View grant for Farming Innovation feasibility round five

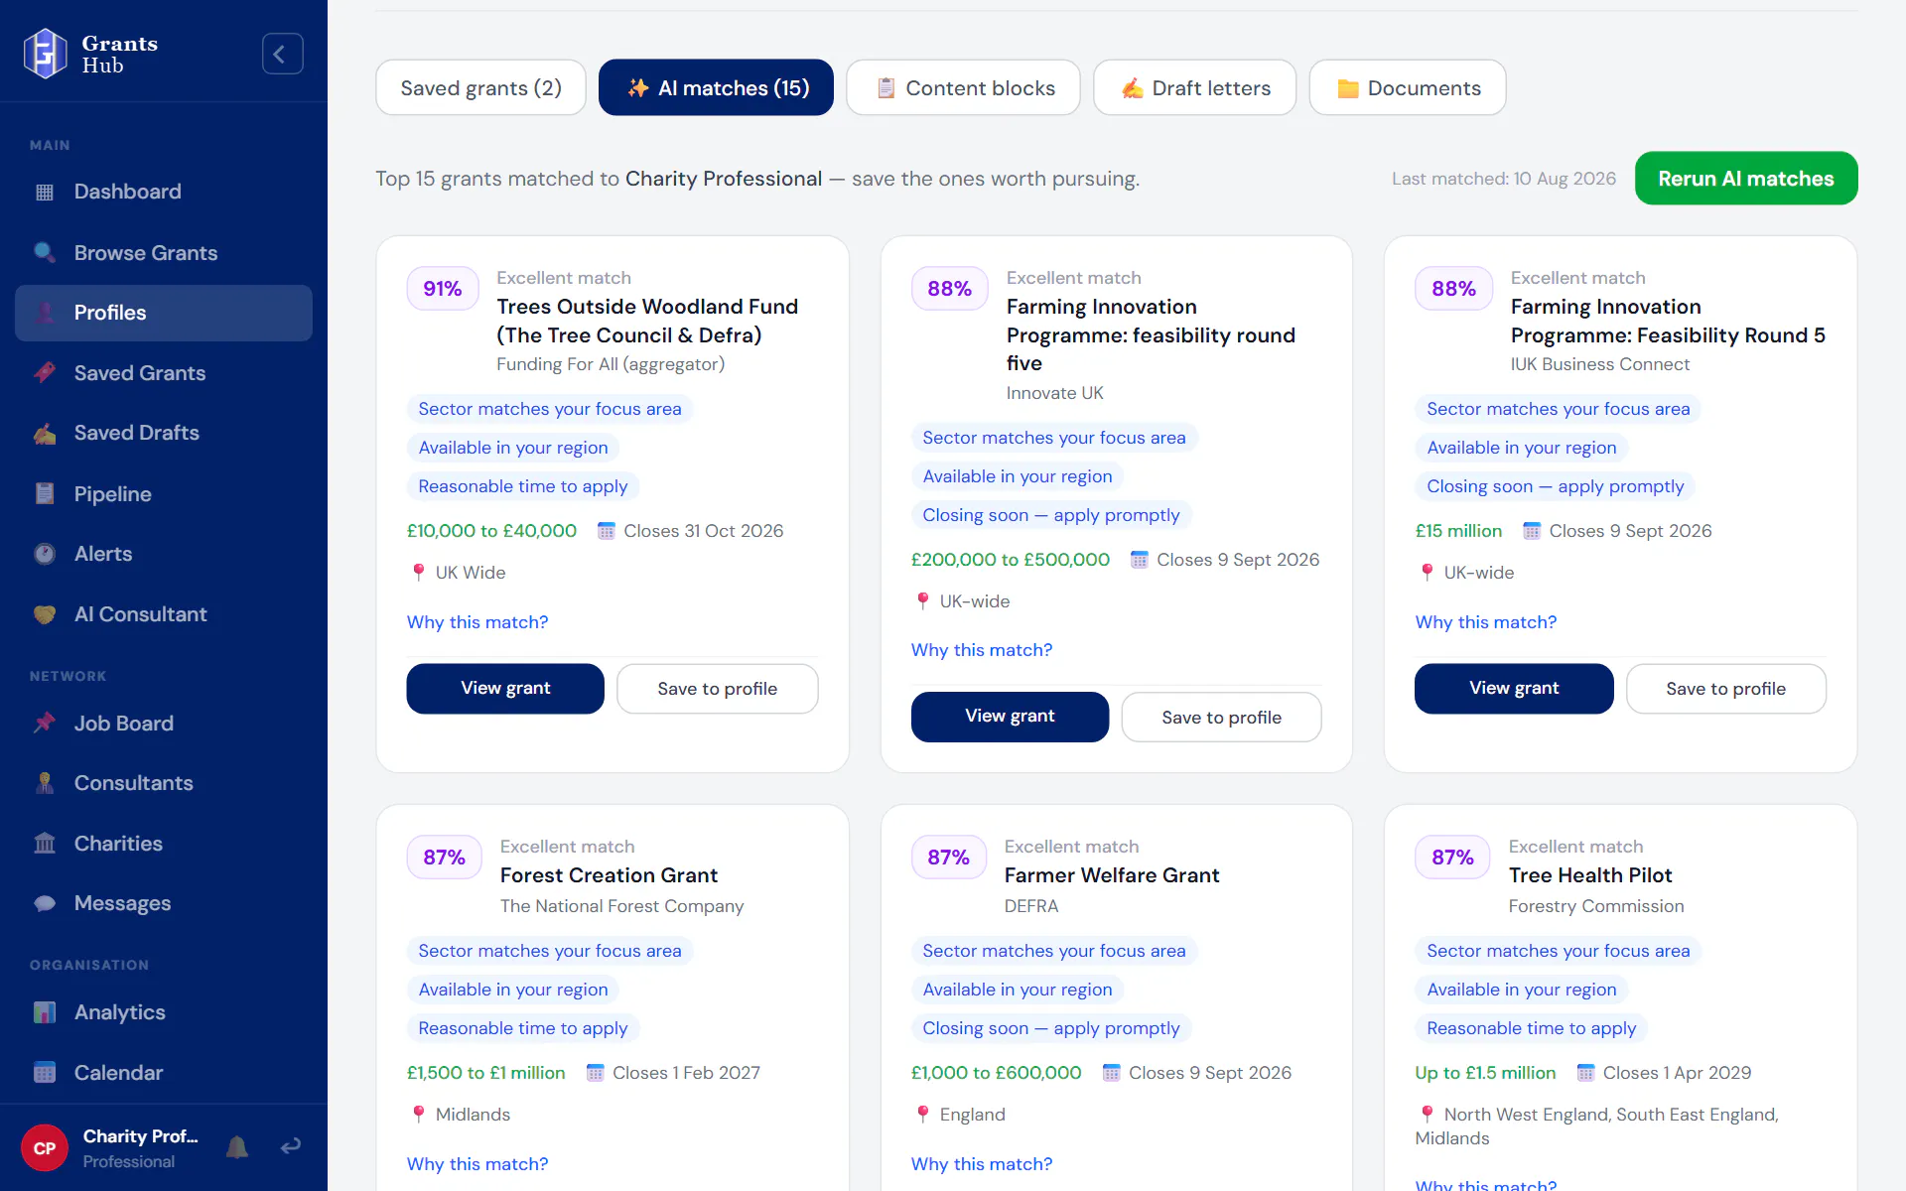point(1010,717)
